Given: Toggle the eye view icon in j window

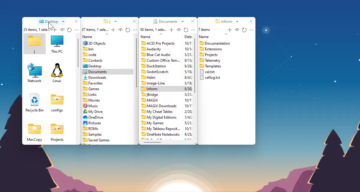Looking at the screenshot, I should [x=121, y=30].
